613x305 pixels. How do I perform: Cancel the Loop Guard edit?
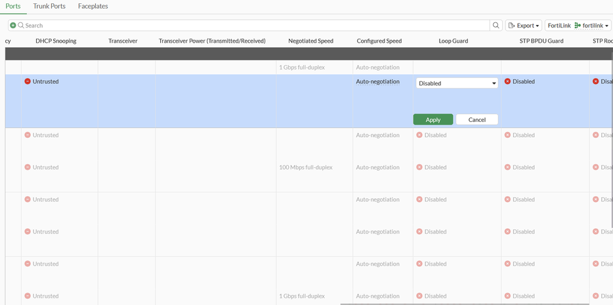pyautogui.click(x=477, y=119)
